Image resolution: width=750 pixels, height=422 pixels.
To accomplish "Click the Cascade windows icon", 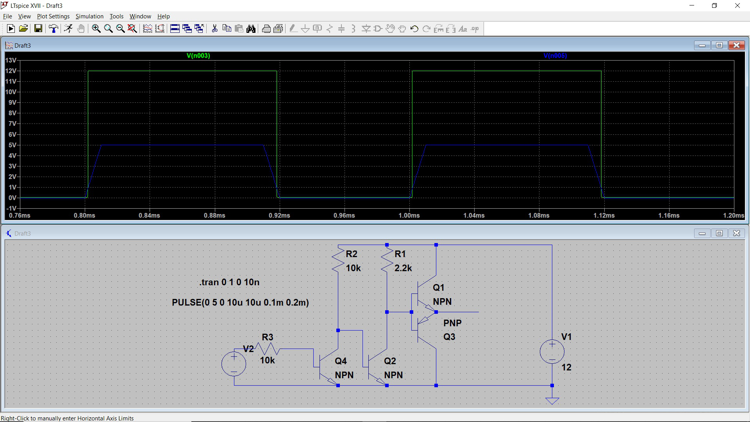I will tap(187, 29).
